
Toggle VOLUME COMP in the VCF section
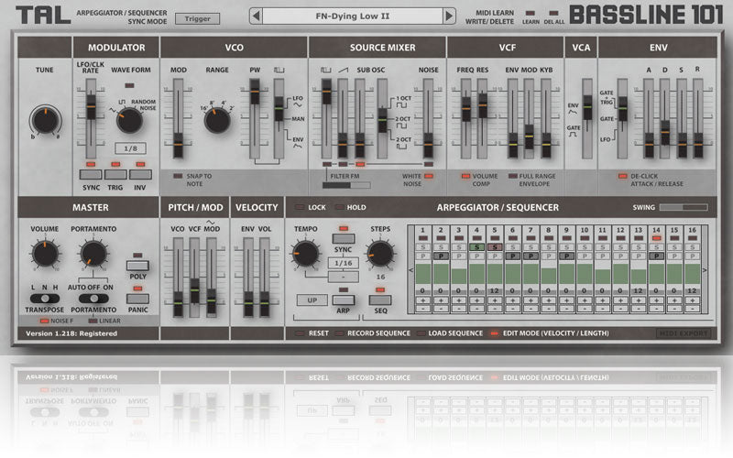[465, 176]
